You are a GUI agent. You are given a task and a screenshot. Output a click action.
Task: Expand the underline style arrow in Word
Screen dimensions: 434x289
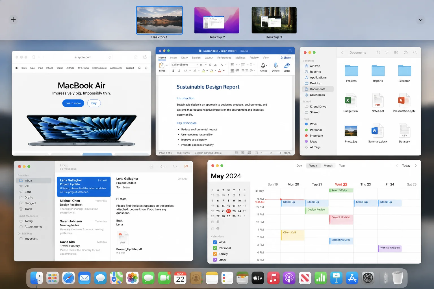[x=190, y=71]
